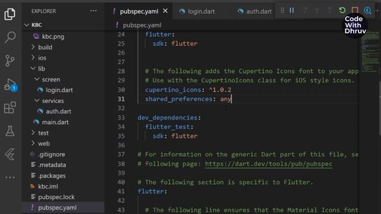Open Explorer more actions menu
This screenshot has height=214, width=381.
coord(93,11)
